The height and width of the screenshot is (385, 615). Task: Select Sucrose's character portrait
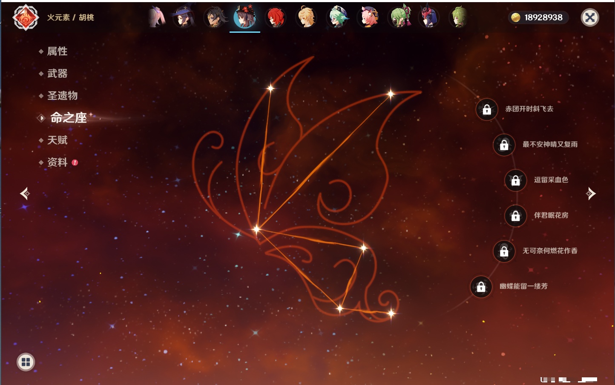pyautogui.click(x=337, y=17)
